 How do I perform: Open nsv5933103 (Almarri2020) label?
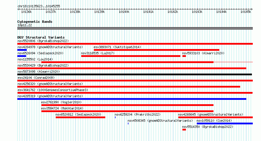tap(203, 53)
